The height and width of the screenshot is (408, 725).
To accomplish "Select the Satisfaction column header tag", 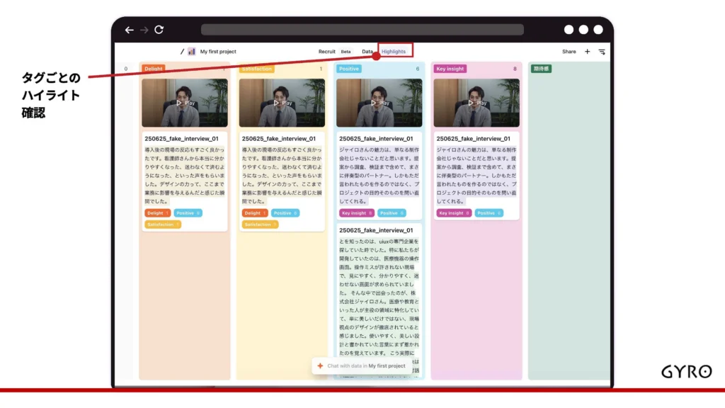I will tap(257, 69).
